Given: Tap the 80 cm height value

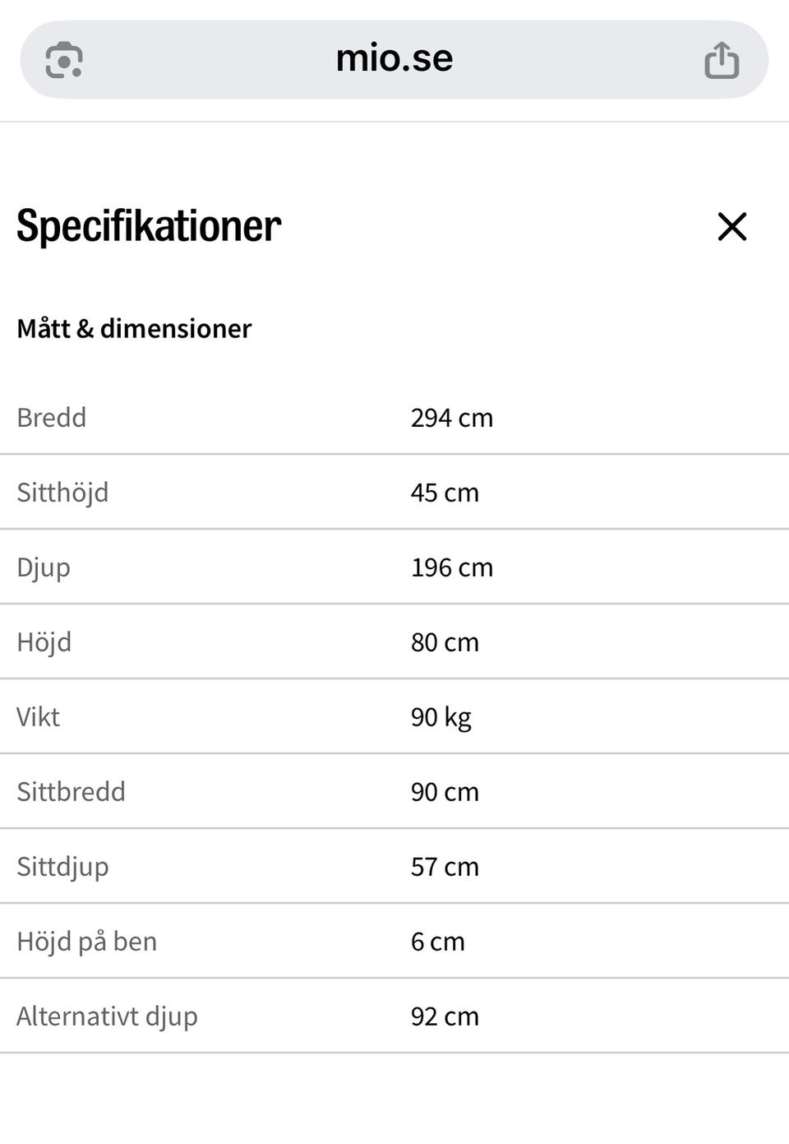Looking at the screenshot, I should click(445, 642).
